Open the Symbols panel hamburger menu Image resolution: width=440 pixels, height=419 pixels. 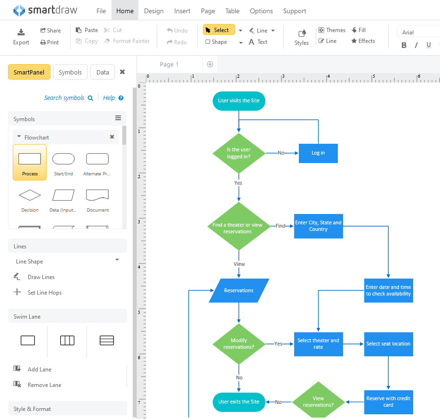118,118
